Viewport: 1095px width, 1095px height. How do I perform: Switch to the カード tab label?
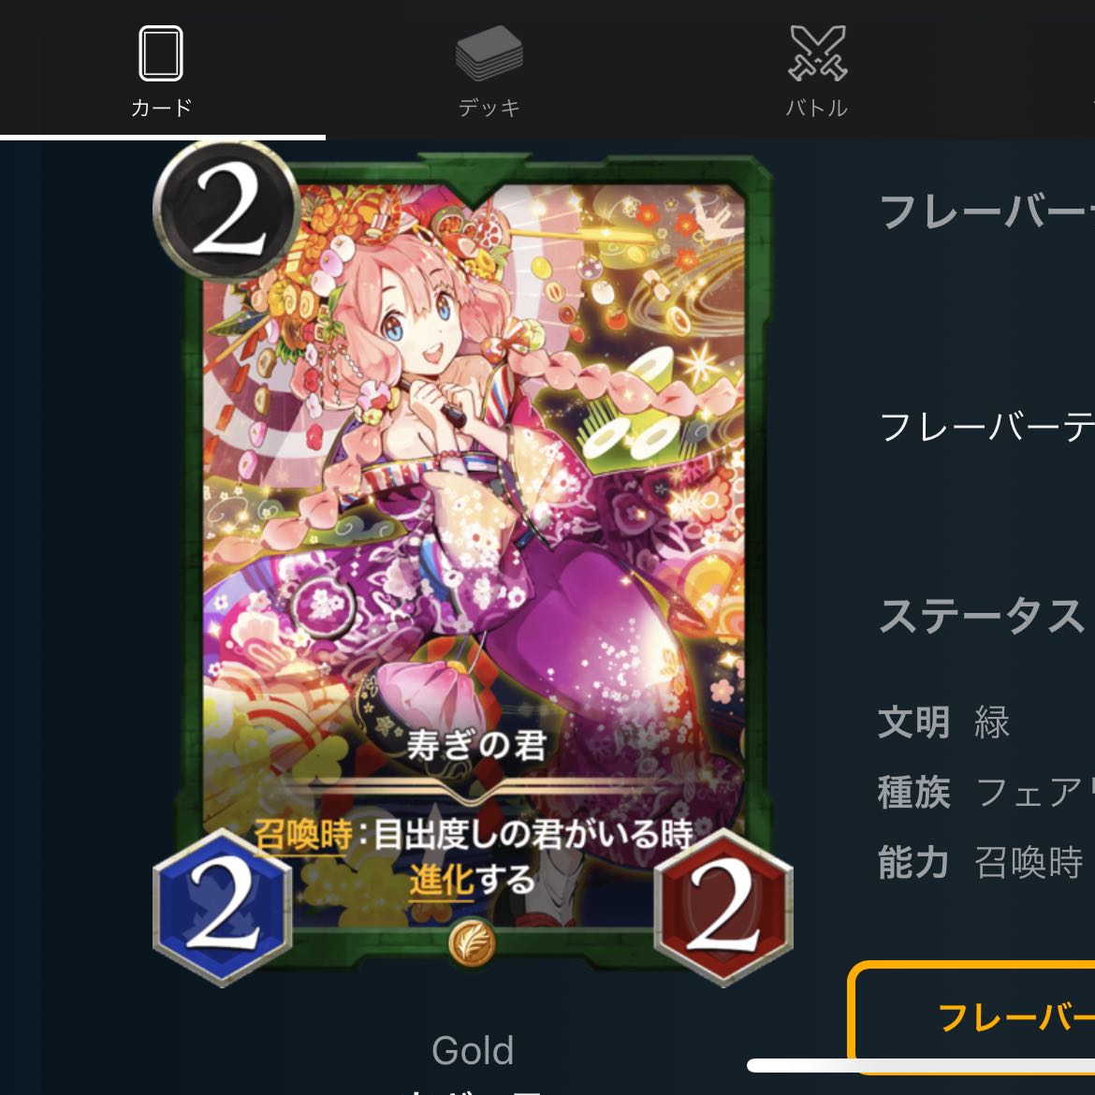161,108
